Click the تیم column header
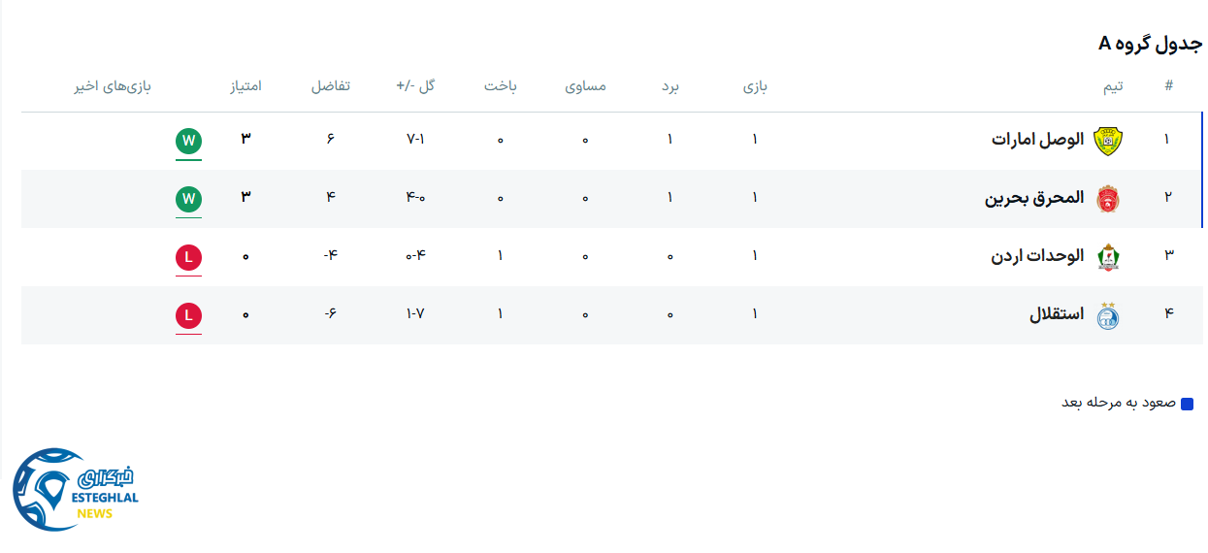 pos(1113,86)
